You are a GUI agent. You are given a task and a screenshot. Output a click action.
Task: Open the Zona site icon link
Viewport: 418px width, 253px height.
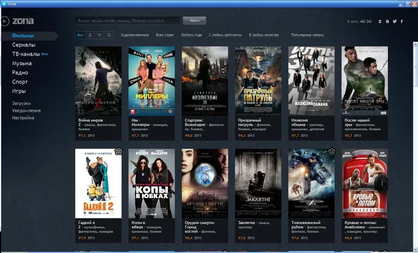point(380,21)
